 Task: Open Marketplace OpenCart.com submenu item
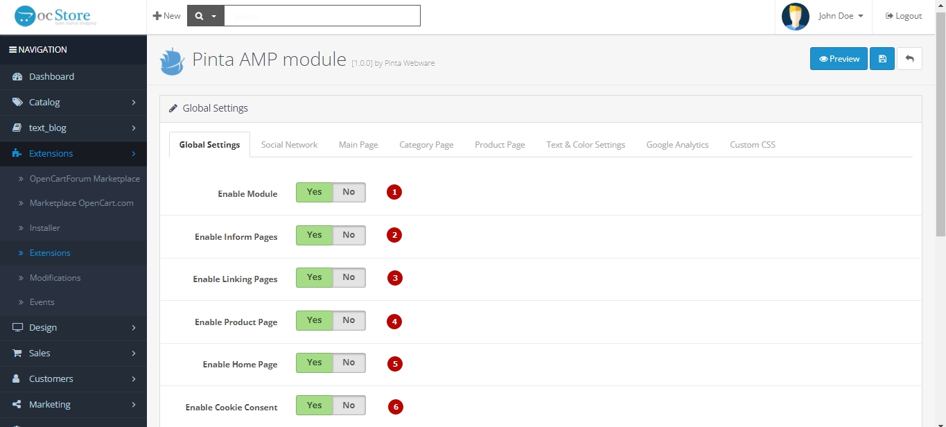point(81,203)
